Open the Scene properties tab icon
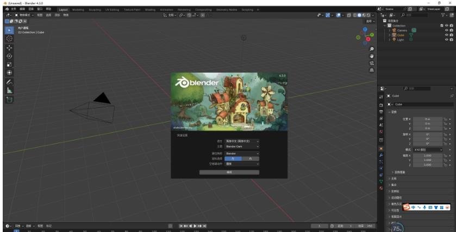 (381, 125)
